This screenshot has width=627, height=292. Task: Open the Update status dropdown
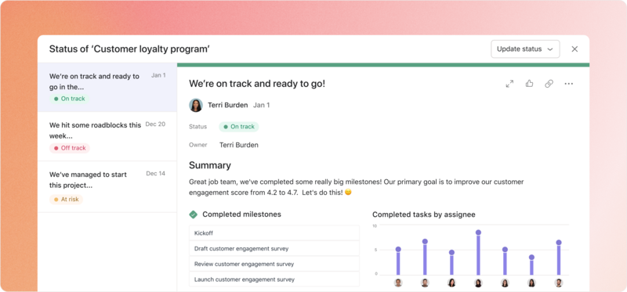(x=525, y=49)
